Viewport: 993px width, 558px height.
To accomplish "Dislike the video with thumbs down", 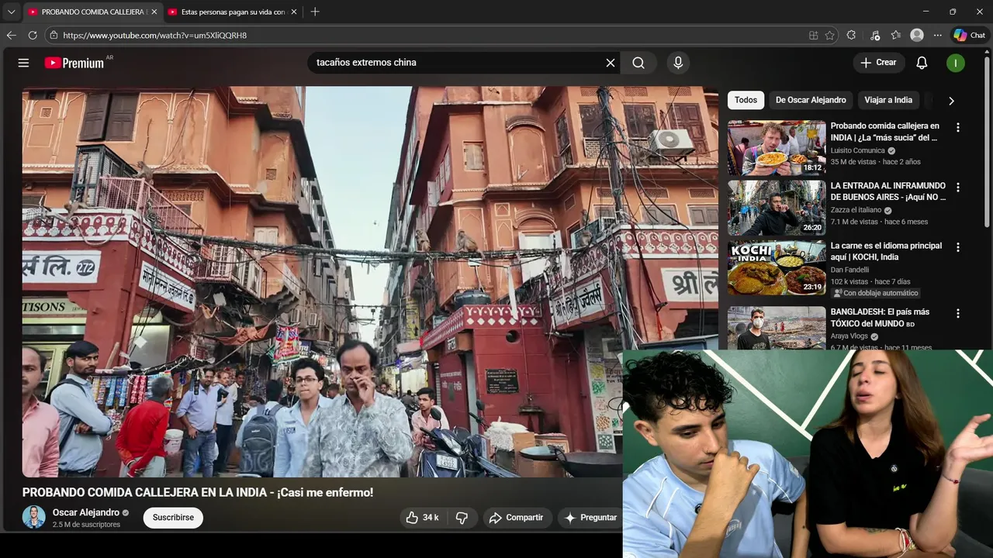I will (x=462, y=518).
